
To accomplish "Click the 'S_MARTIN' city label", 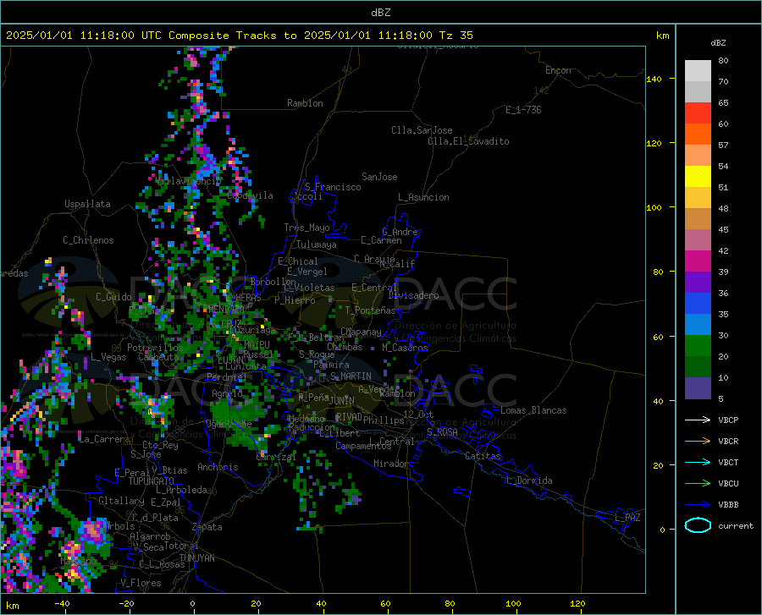I will [x=351, y=376].
